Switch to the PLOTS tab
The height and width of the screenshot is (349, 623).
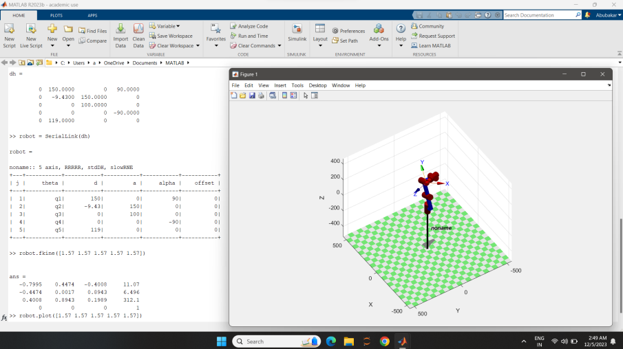(56, 14)
